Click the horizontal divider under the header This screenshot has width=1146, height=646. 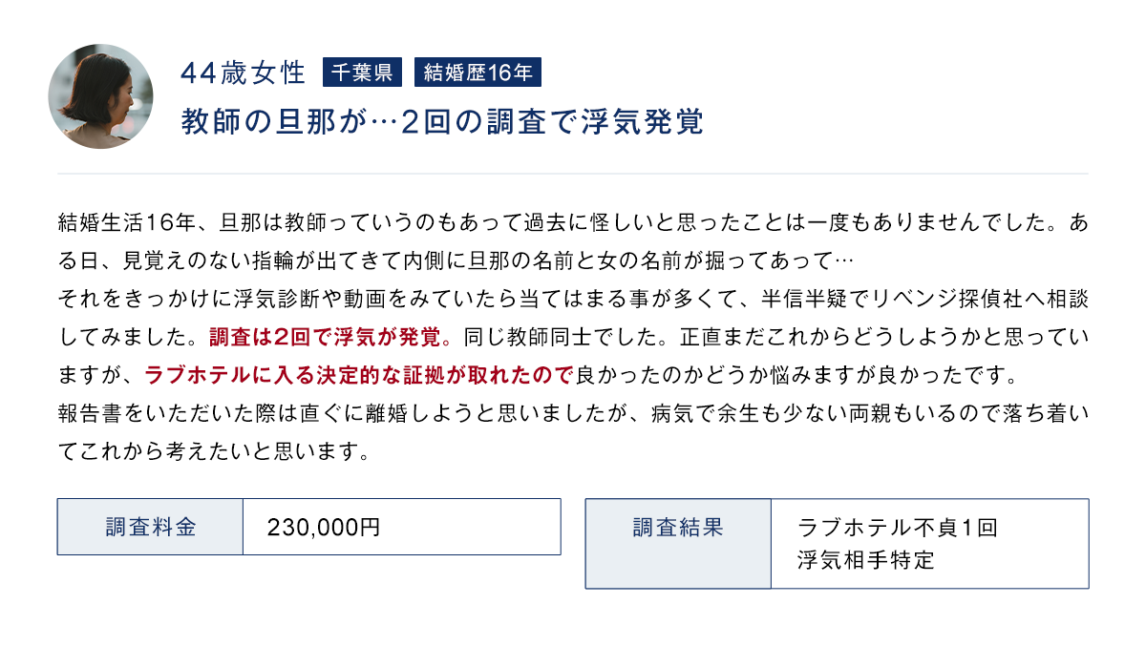click(573, 174)
